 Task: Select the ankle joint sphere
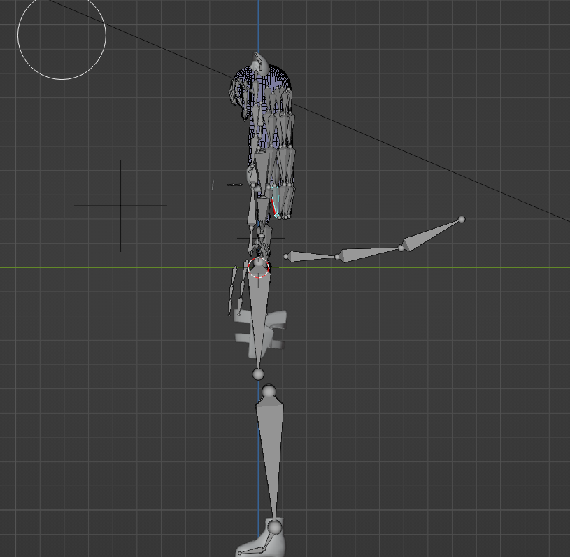(x=275, y=527)
